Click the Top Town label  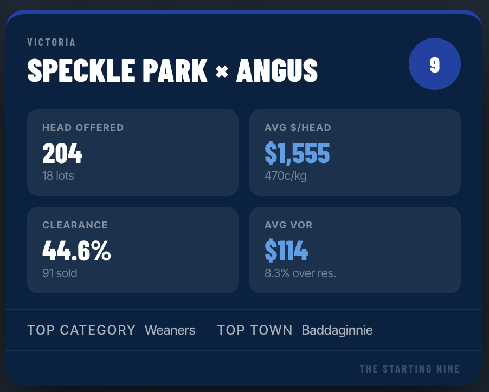click(x=255, y=330)
